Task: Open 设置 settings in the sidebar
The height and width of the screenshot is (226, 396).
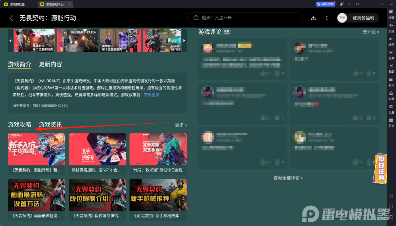Action: (391, 109)
